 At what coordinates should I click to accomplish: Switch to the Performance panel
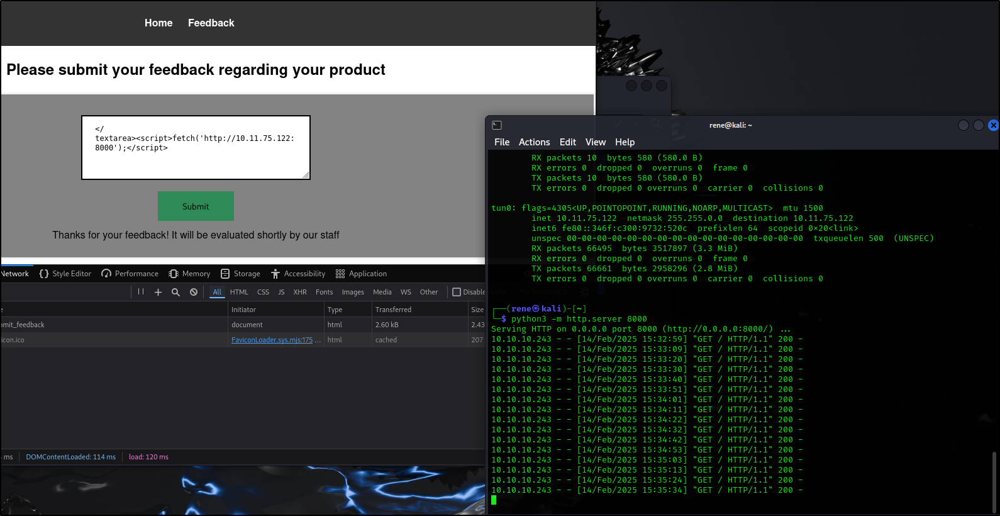click(x=130, y=274)
